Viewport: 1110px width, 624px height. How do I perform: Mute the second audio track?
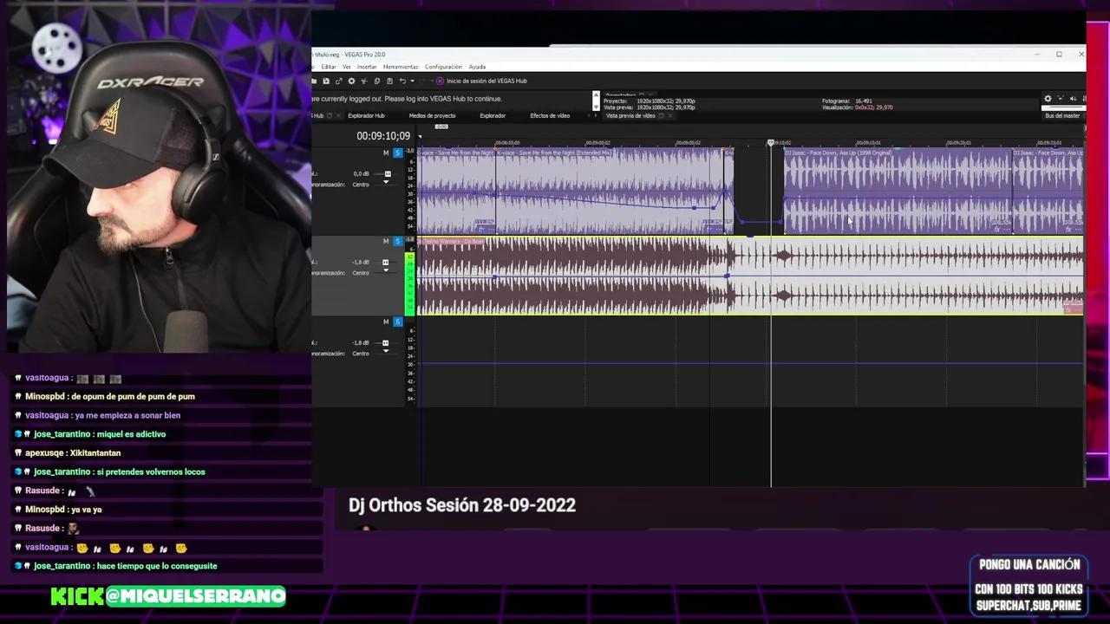click(x=386, y=241)
